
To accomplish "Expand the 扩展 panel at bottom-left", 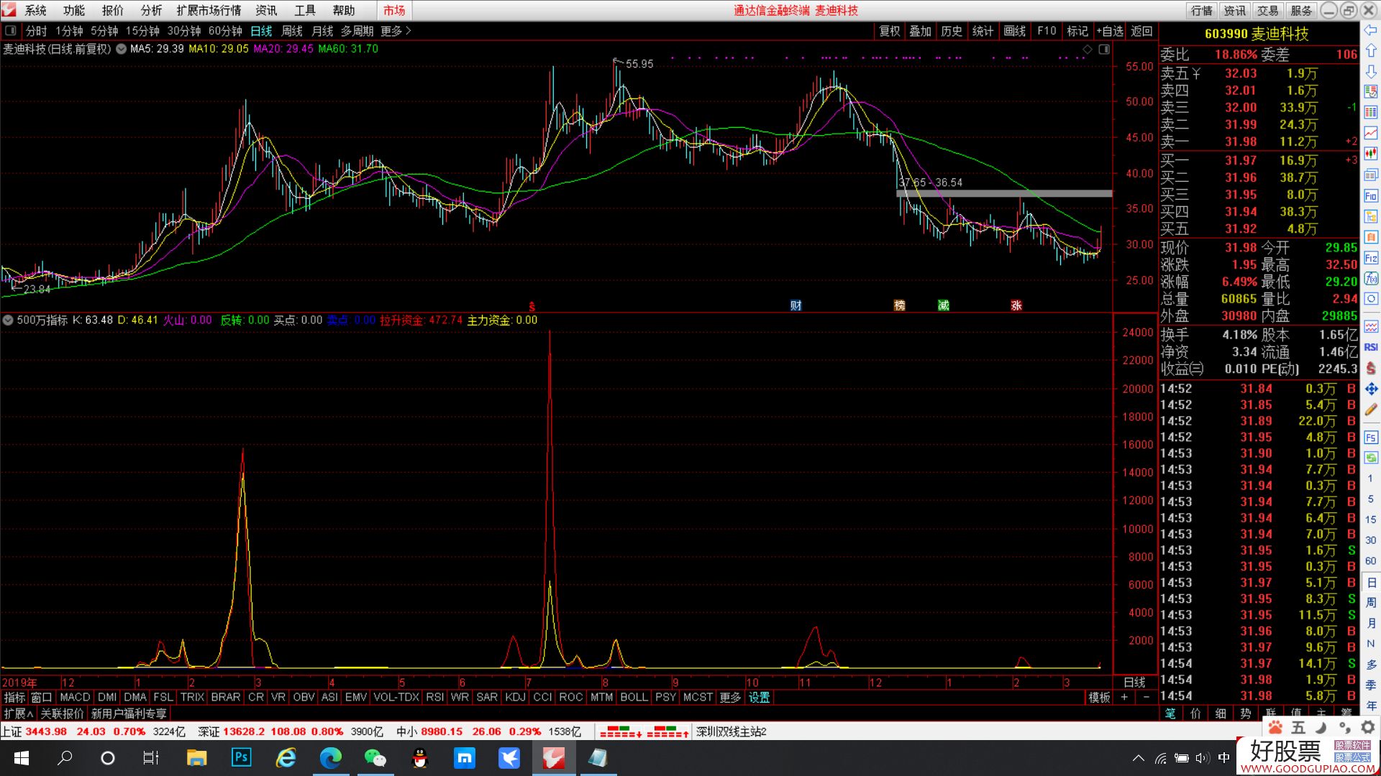I will tap(19, 713).
